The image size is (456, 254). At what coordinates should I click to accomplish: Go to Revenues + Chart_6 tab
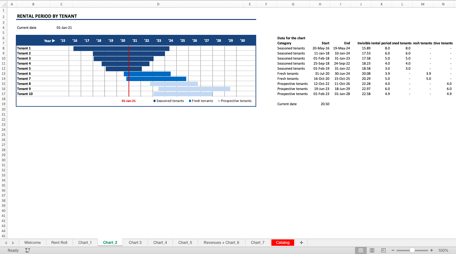tap(221, 243)
